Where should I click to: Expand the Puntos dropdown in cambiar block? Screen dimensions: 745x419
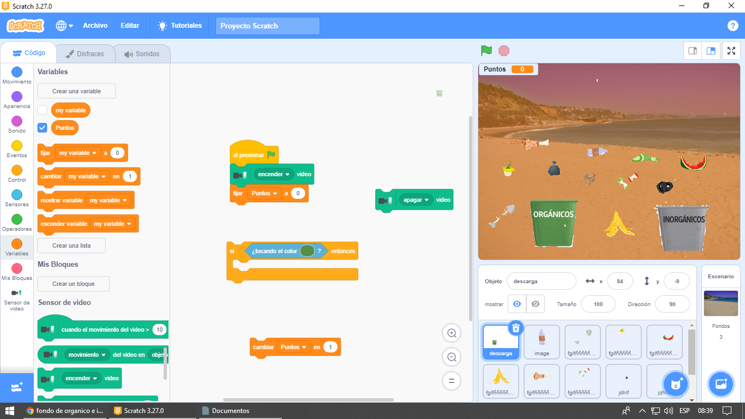click(294, 347)
